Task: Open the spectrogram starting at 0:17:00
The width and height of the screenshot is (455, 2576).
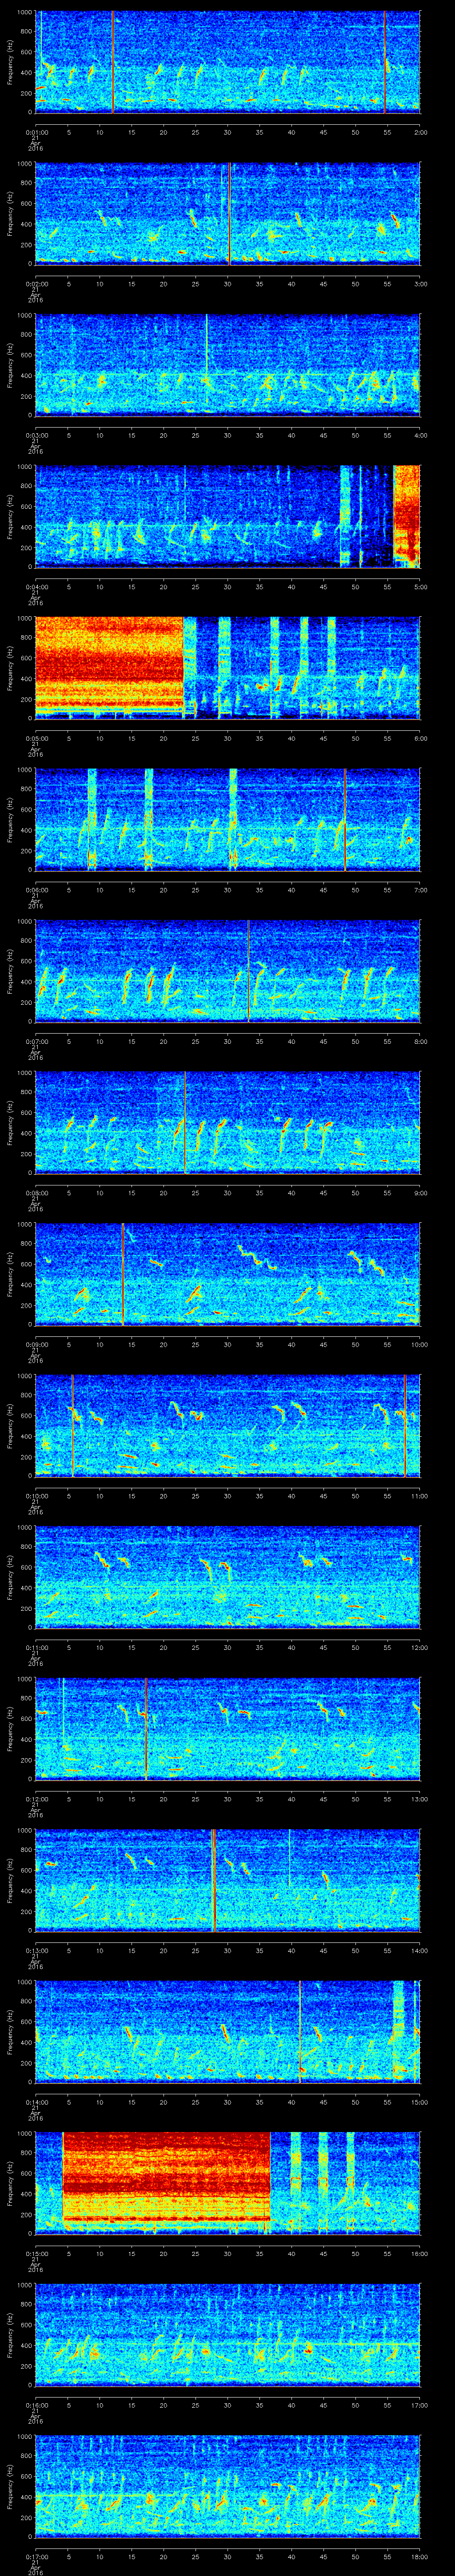Action: [227, 2486]
